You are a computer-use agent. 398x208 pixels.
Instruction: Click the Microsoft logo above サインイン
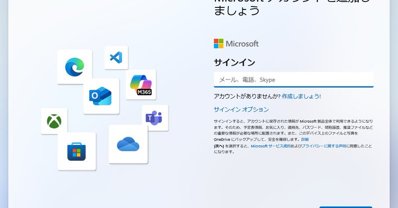click(x=236, y=44)
